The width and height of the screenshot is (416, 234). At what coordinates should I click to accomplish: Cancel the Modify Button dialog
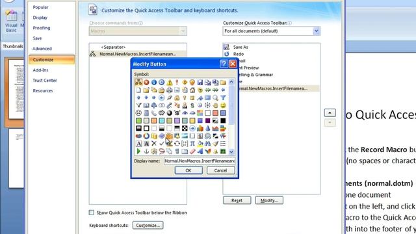[x=221, y=170]
